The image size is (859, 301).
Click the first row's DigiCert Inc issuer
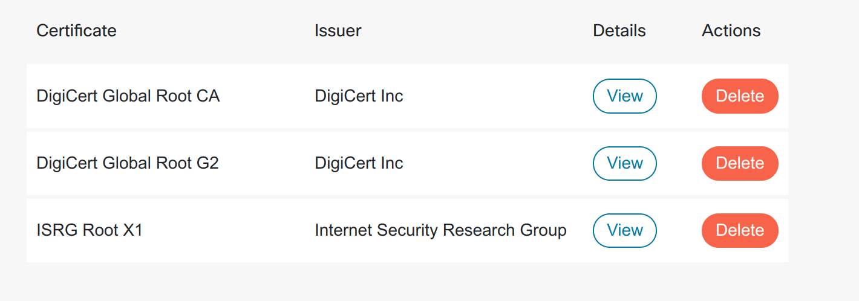coord(359,96)
